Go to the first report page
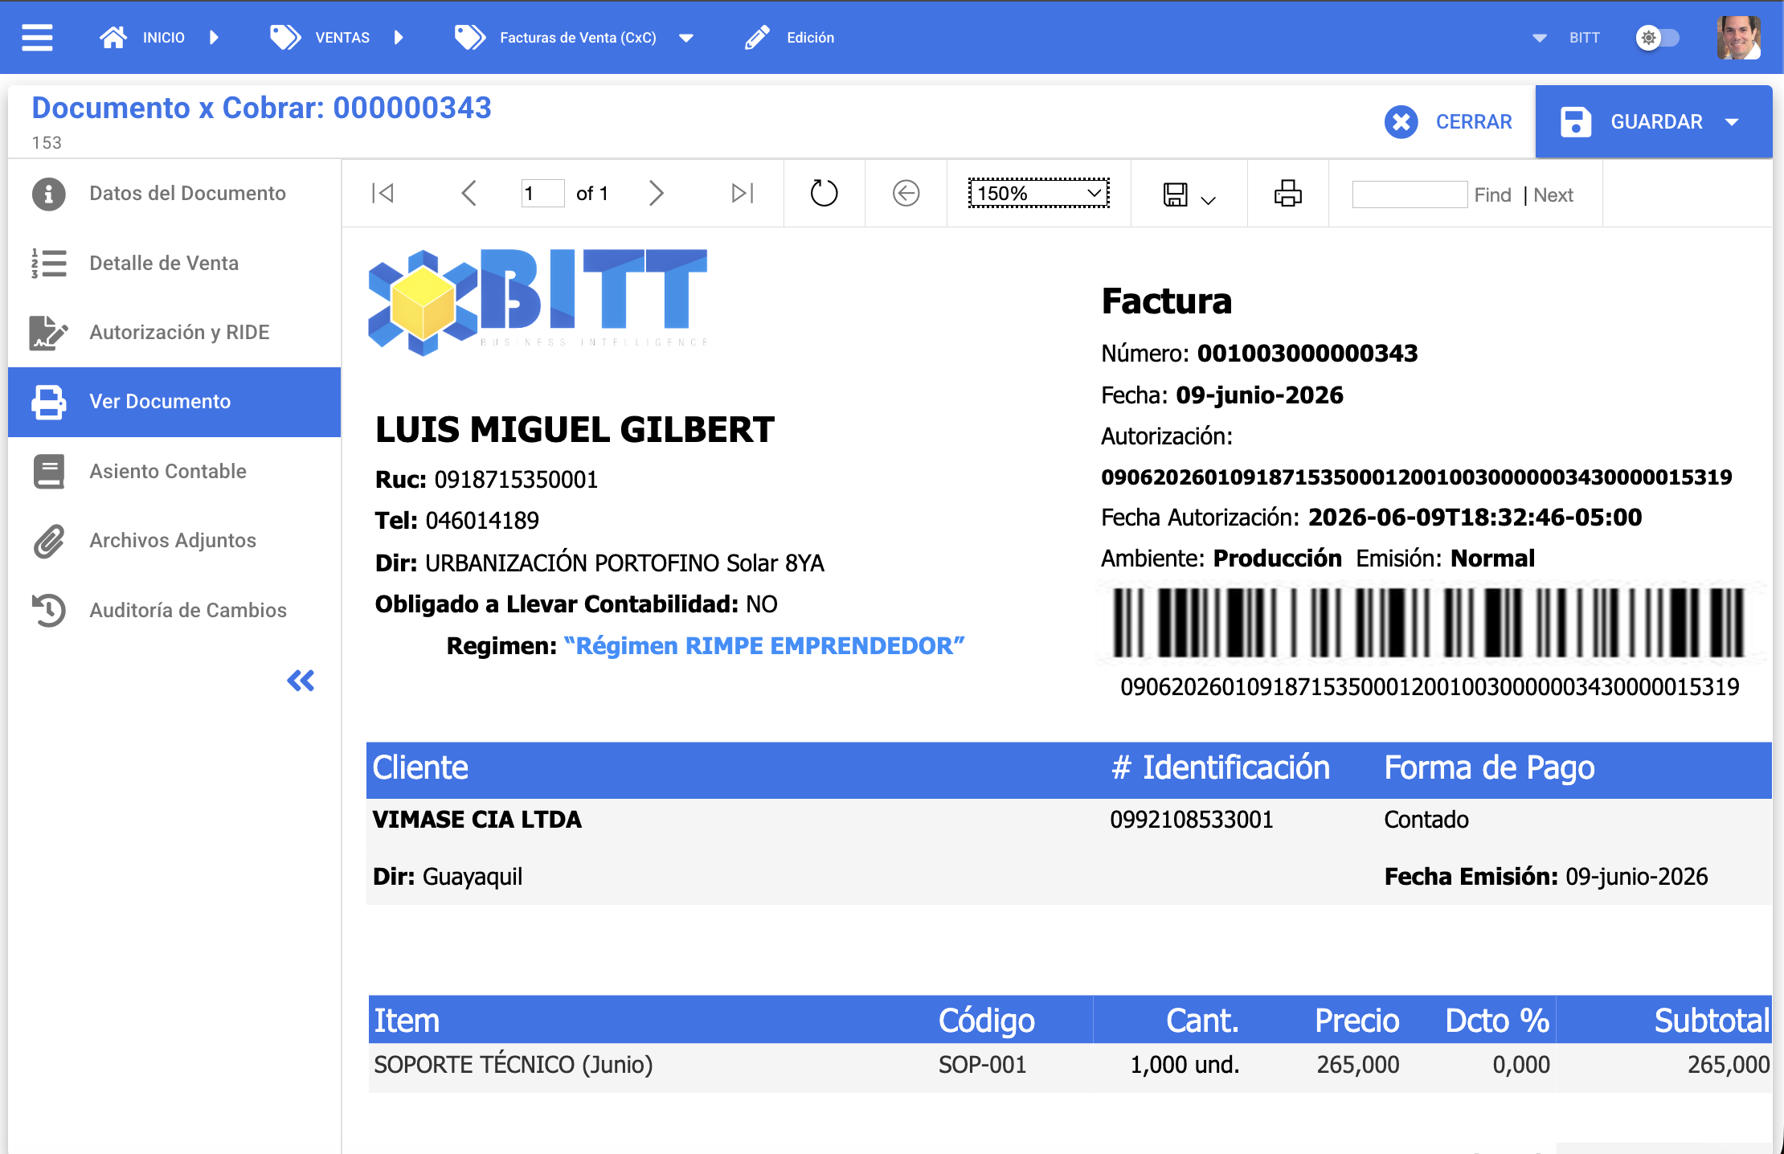 [x=383, y=193]
